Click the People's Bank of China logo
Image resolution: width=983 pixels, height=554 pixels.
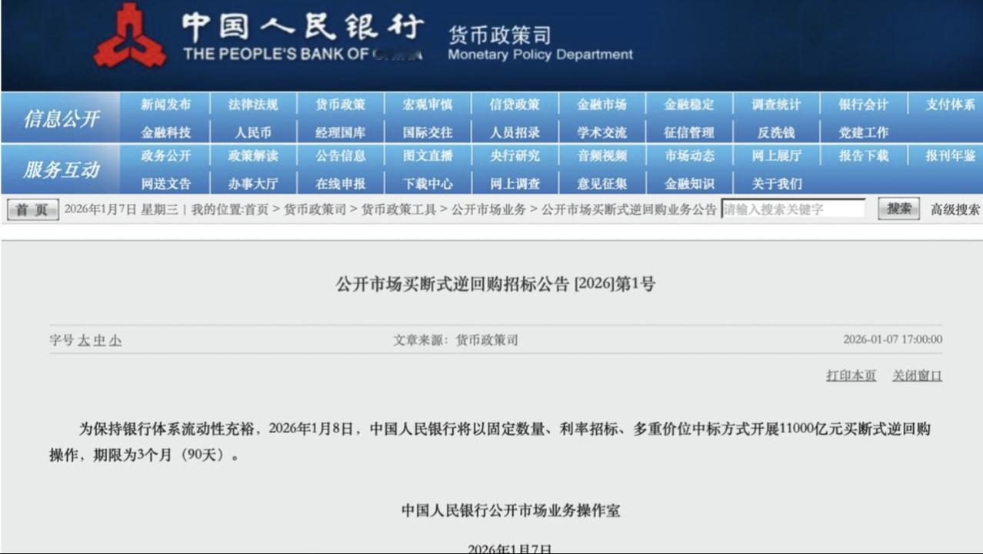click(131, 35)
